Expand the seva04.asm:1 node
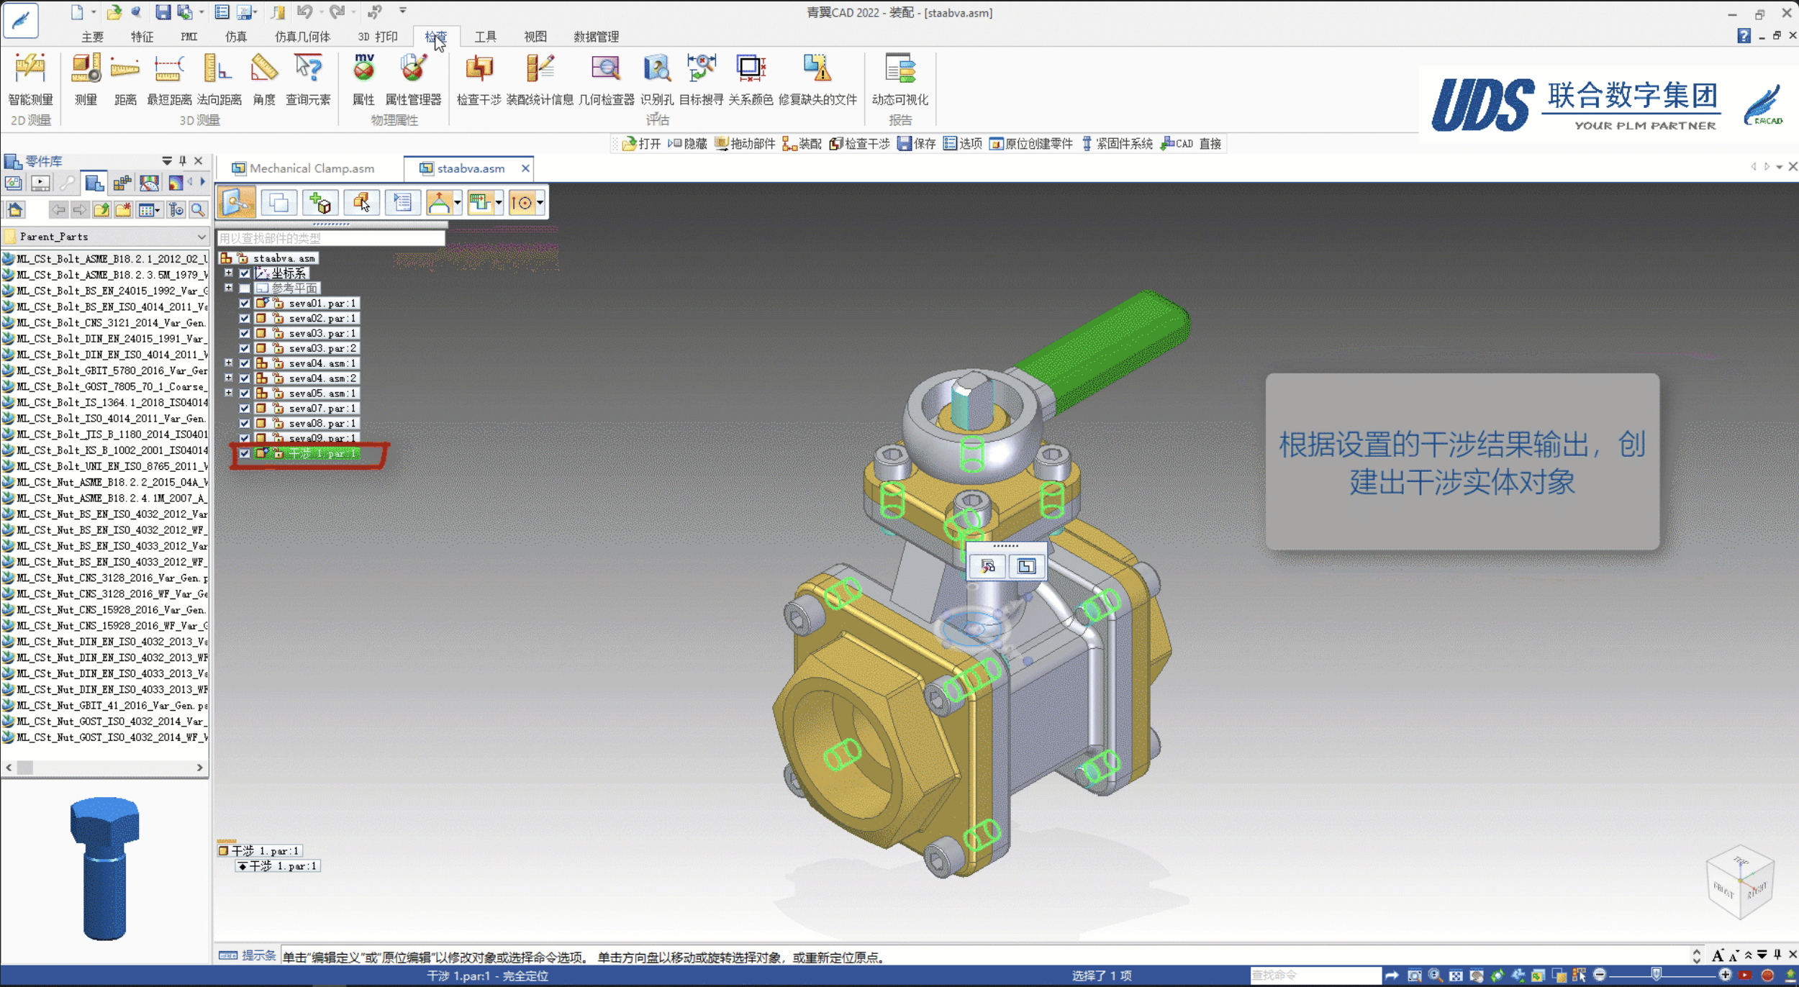Screen dimensions: 1799x987 tap(229, 363)
